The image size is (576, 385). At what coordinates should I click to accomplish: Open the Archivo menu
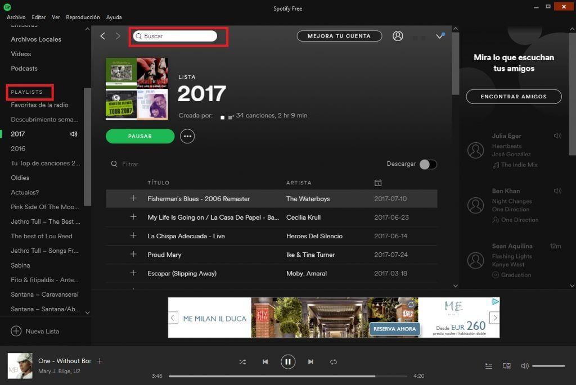pos(16,17)
